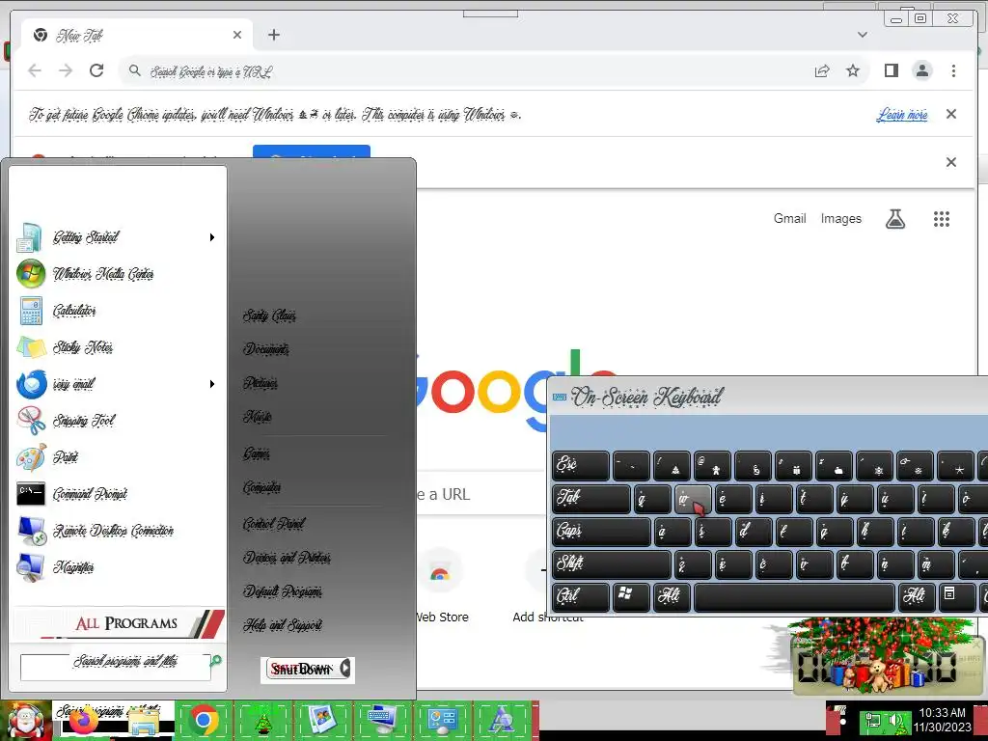The image size is (988, 741).
Task: Click the volume speaker tray icon
Action: point(895,720)
